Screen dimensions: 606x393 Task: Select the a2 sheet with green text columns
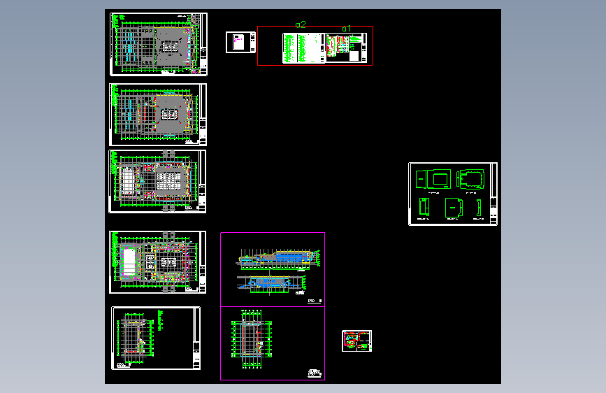[304, 48]
